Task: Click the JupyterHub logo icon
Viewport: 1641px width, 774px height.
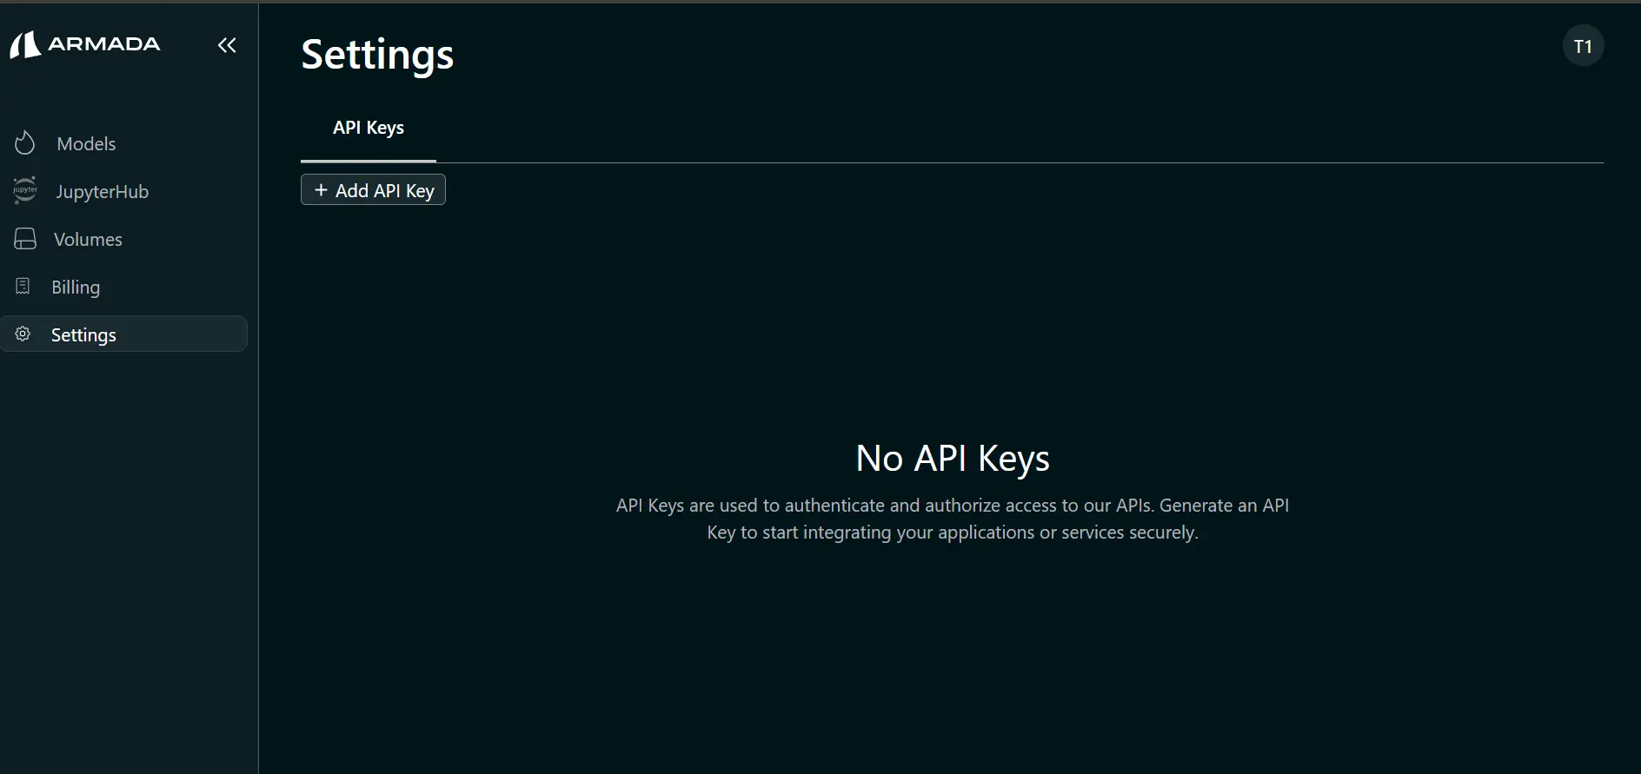Action: [x=25, y=191]
